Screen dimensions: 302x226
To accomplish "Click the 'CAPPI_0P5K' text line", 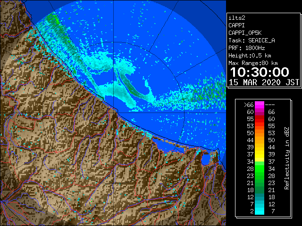I will pyautogui.click(x=245, y=33).
